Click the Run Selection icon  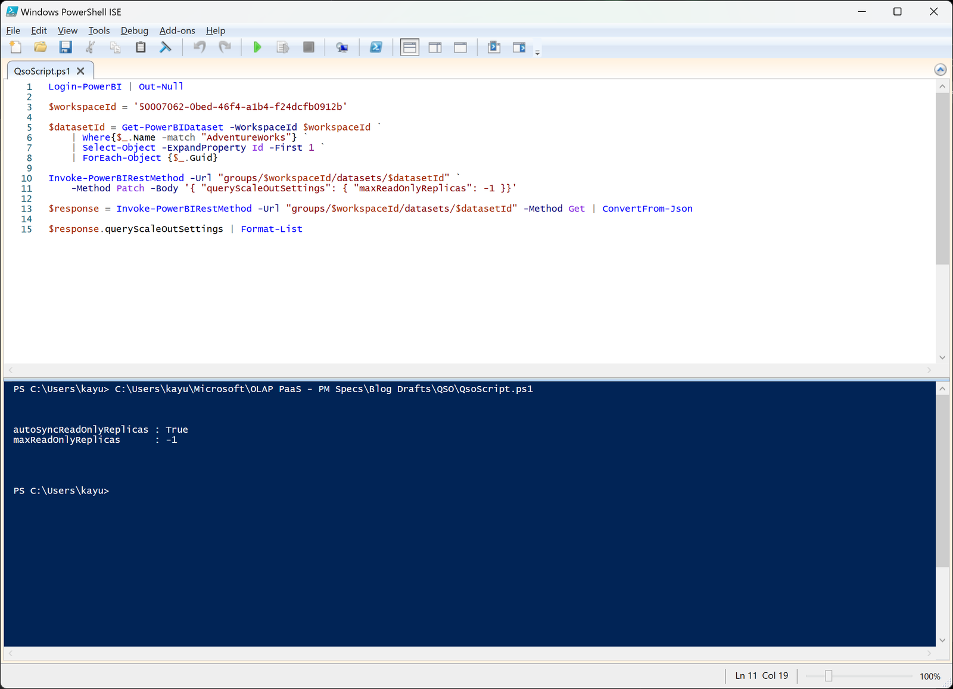[x=283, y=47]
